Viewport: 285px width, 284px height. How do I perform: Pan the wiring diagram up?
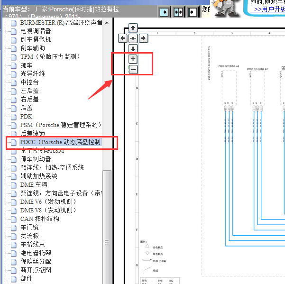[x=133, y=28]
